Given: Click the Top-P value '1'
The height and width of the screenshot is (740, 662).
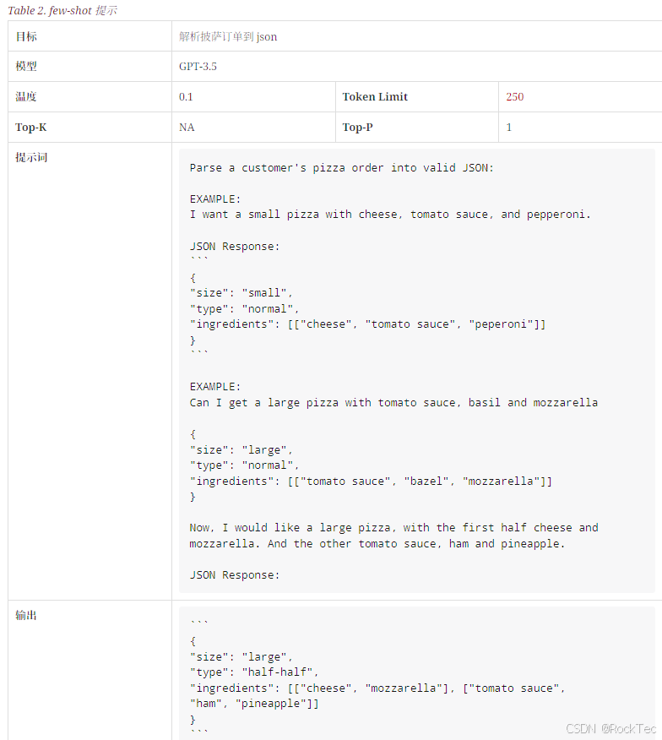Looking at the screenshot, I should tap(508, 128).
